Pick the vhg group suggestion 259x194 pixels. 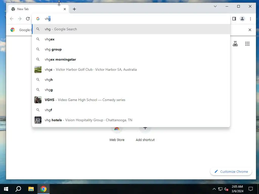coord(131,49)
